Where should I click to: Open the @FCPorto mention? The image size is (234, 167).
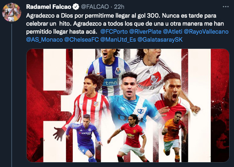click(114, 32)
